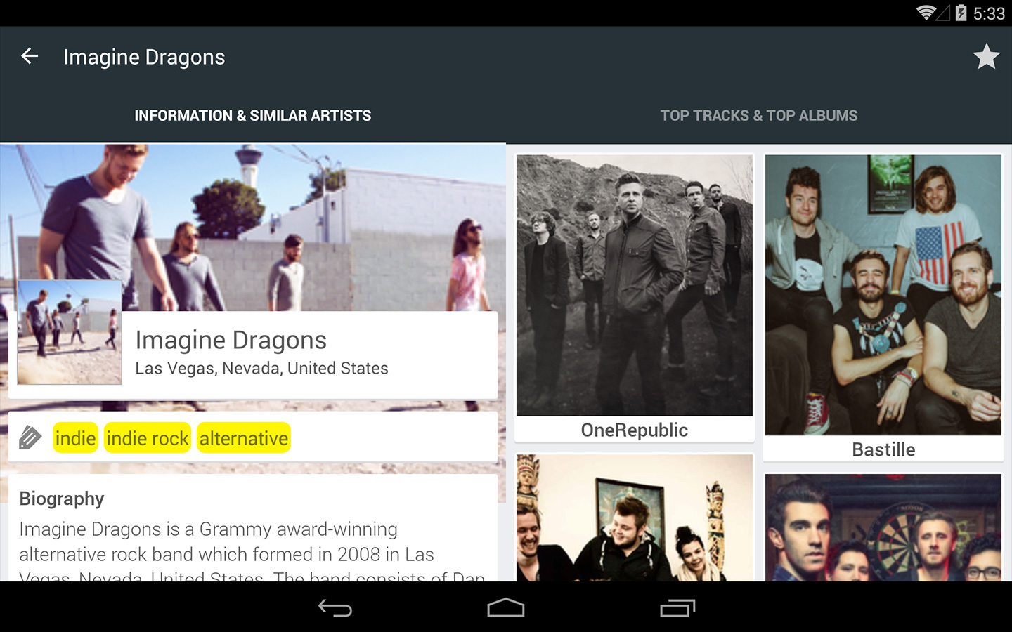Open the Bastille artist photo
The height and width of the screenshot is (632, 1012).
pos(883,295)
